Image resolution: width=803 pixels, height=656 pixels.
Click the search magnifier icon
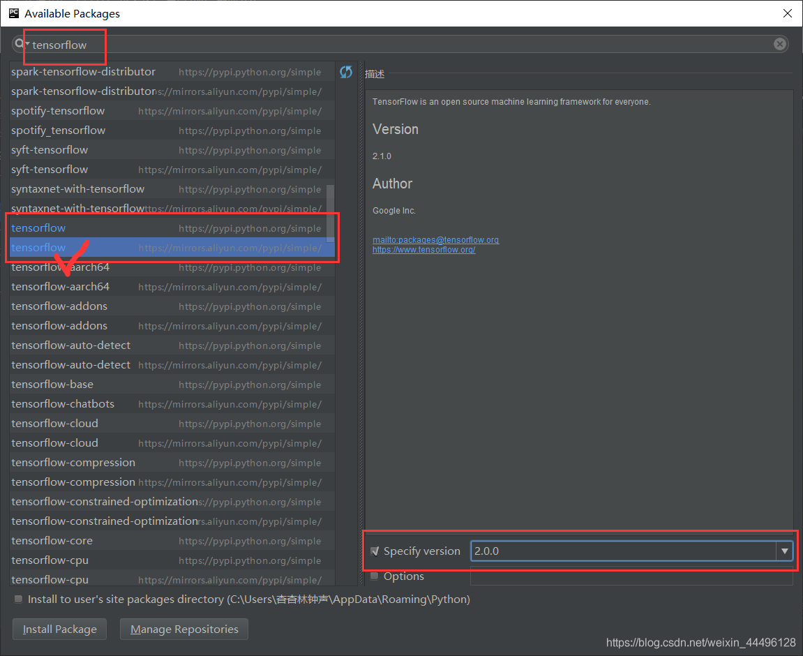point(20,44)
